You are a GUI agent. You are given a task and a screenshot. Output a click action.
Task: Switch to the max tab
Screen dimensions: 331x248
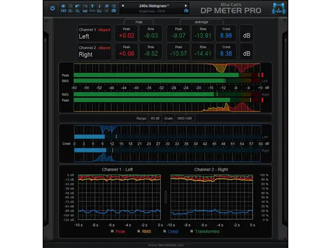138,22
